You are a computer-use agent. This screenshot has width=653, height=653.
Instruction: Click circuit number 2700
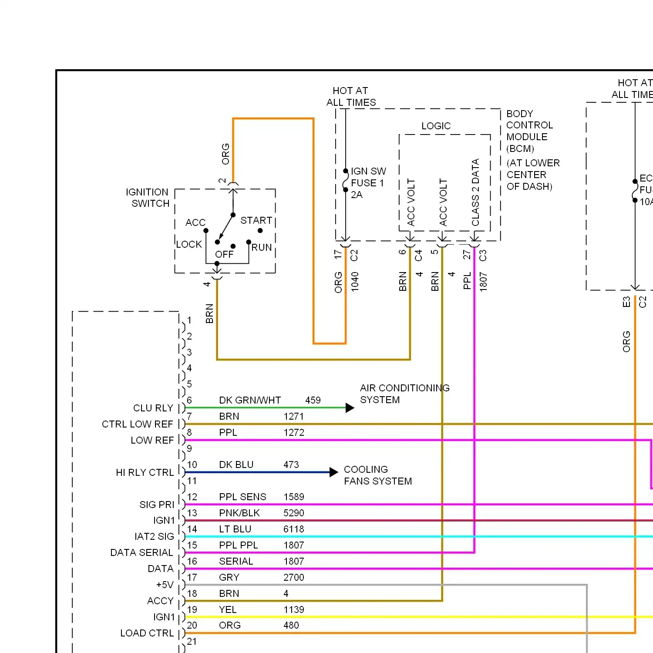[x=294, y=577]
